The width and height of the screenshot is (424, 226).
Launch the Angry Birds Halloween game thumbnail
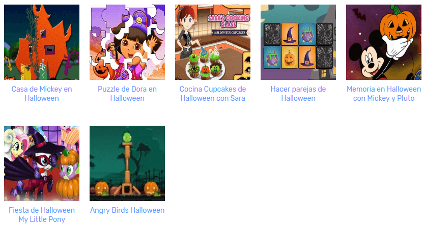(127, 163)
